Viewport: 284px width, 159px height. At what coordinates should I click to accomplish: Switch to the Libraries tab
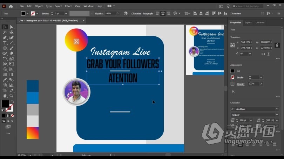tap(260, 23)
